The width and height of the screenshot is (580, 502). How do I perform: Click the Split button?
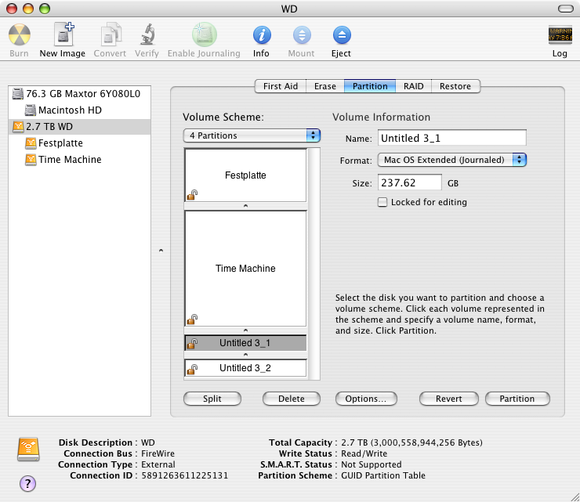[212, 399]
